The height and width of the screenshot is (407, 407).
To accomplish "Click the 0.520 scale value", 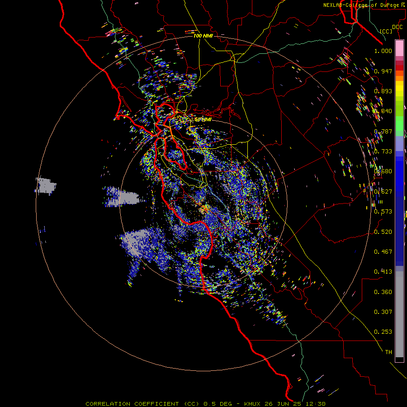I will pos(383,232).
